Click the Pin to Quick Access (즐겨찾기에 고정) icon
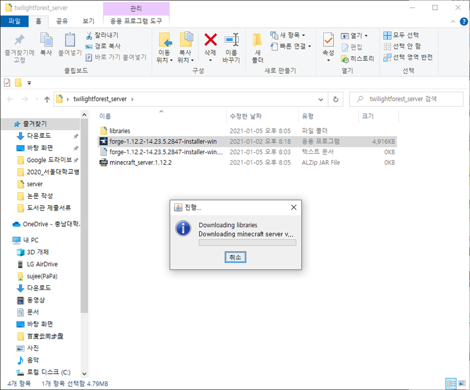The width and height of the screenshot is (470, 390). point(19,40)
